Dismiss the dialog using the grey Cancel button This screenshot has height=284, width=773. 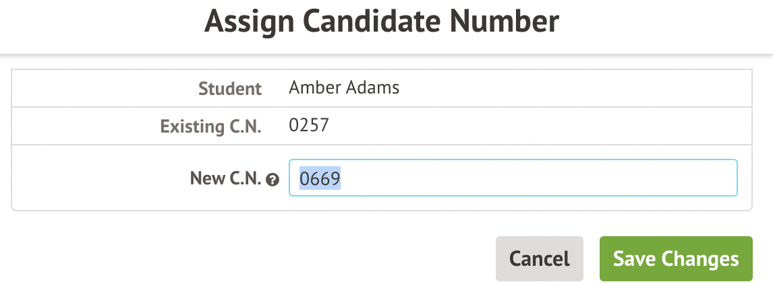click(539, 259)
